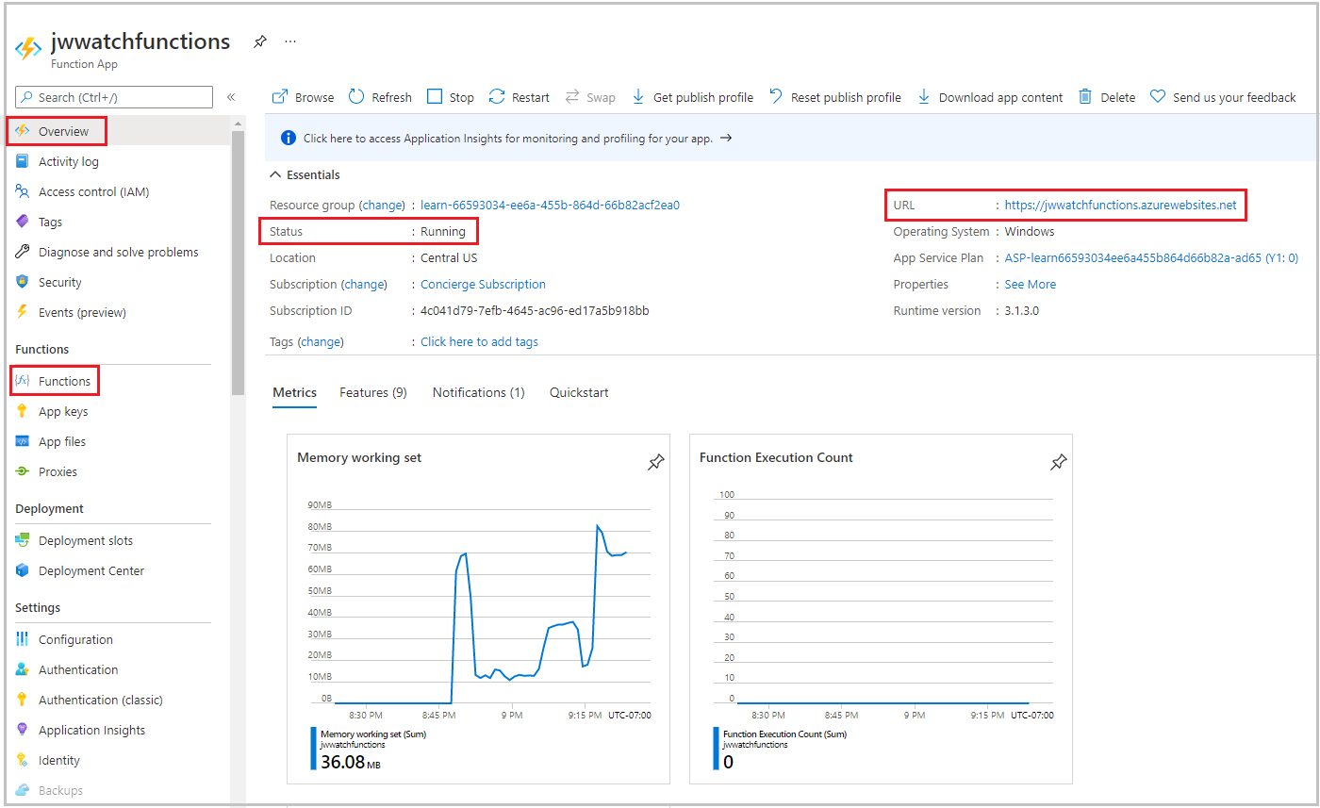
Task: Switch to the Quickstart tab
Action: pos(579,392)
